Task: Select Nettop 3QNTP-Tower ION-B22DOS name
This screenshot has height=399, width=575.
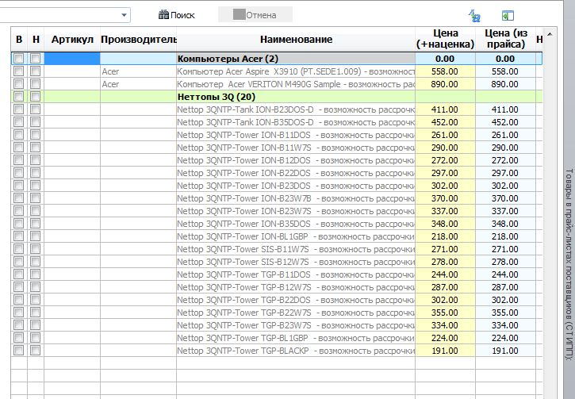Action: point(296,173)
